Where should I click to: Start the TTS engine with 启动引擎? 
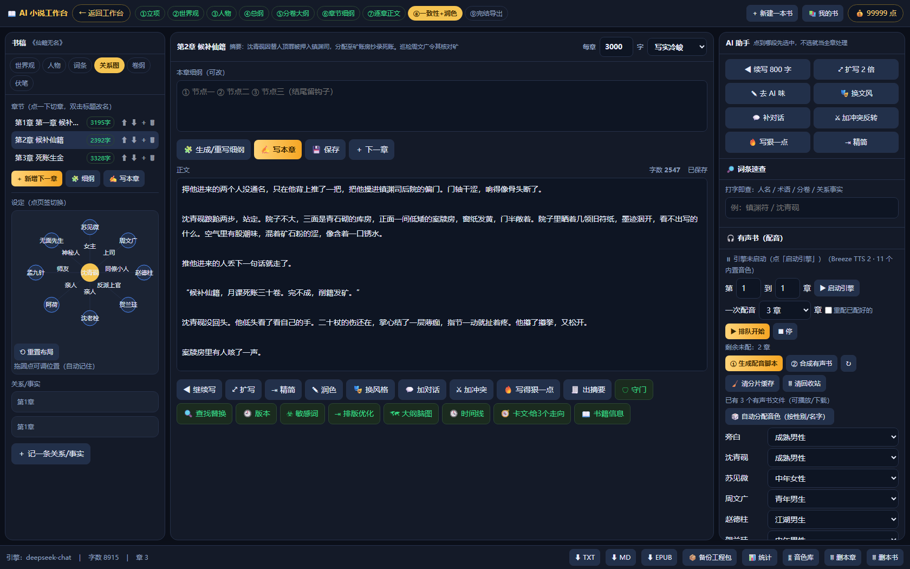point(837,288)
